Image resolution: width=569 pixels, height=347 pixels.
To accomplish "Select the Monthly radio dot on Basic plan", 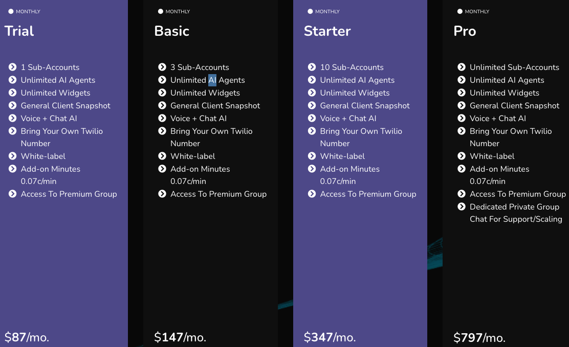I will point(161,11).
